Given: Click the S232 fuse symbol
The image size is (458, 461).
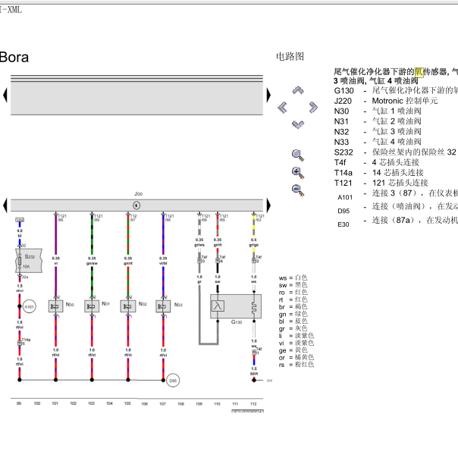Looking at the screenshot, I should pyautogui.click(x=29, y=261).
